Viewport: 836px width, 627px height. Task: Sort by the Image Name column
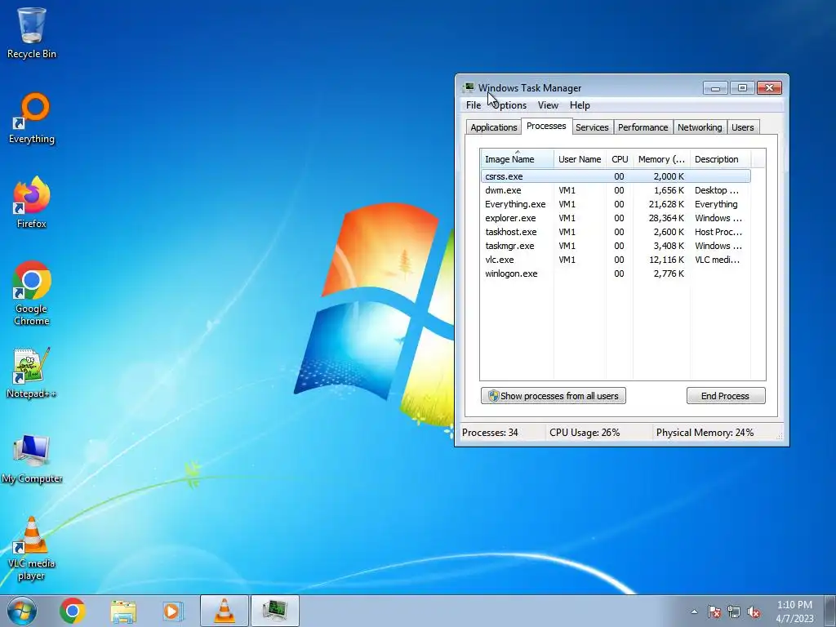coord(517,159)
